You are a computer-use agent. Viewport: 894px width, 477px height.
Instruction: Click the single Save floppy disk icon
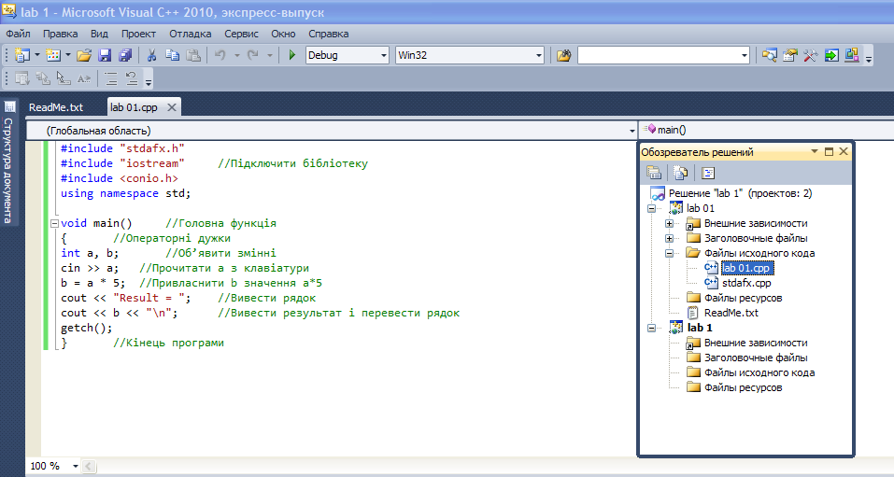pos(105,56)
